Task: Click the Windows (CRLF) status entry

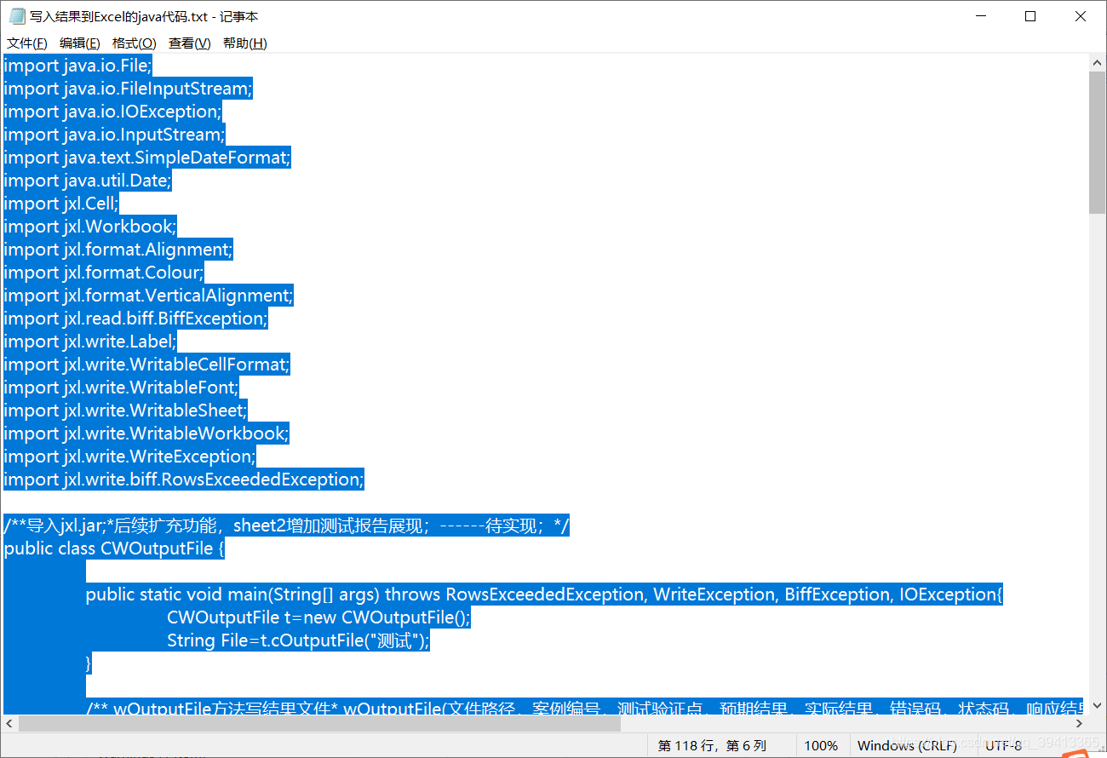Action: [x=908, y=745]
